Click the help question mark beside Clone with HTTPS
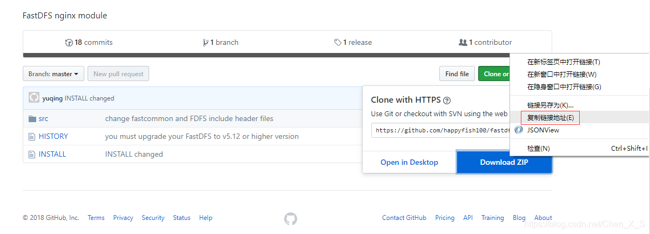The width and height of the screenshot is (650, 234). click(447, 100)
